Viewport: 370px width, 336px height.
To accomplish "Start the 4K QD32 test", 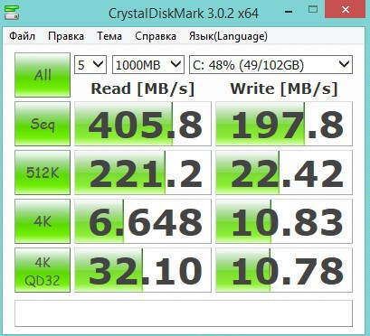I will 43,270.
